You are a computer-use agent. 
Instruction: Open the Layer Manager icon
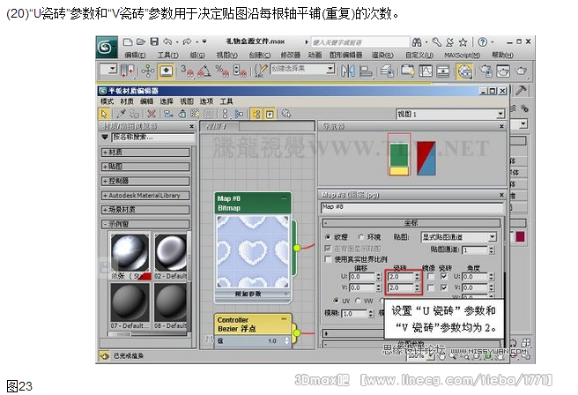click(387, 71)
